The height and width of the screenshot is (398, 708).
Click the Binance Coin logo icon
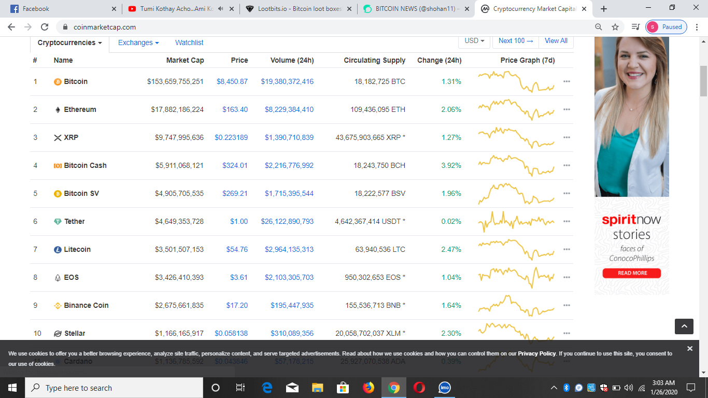coord(58,306)
